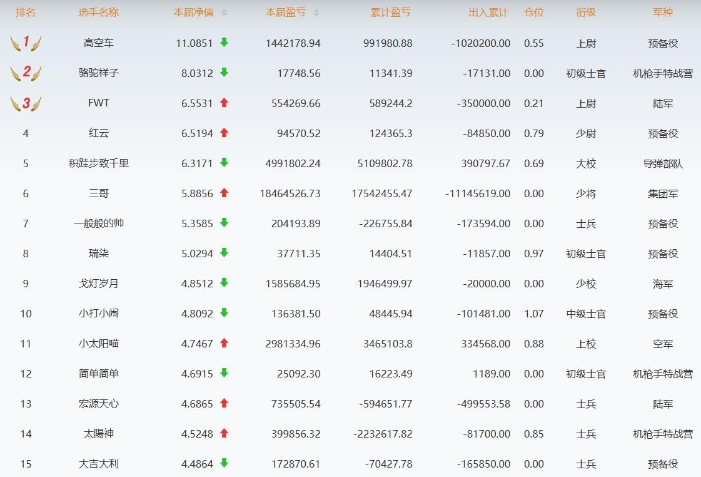Click the 累计盈亏 column header
701x477 pixels.
point(390,13)
